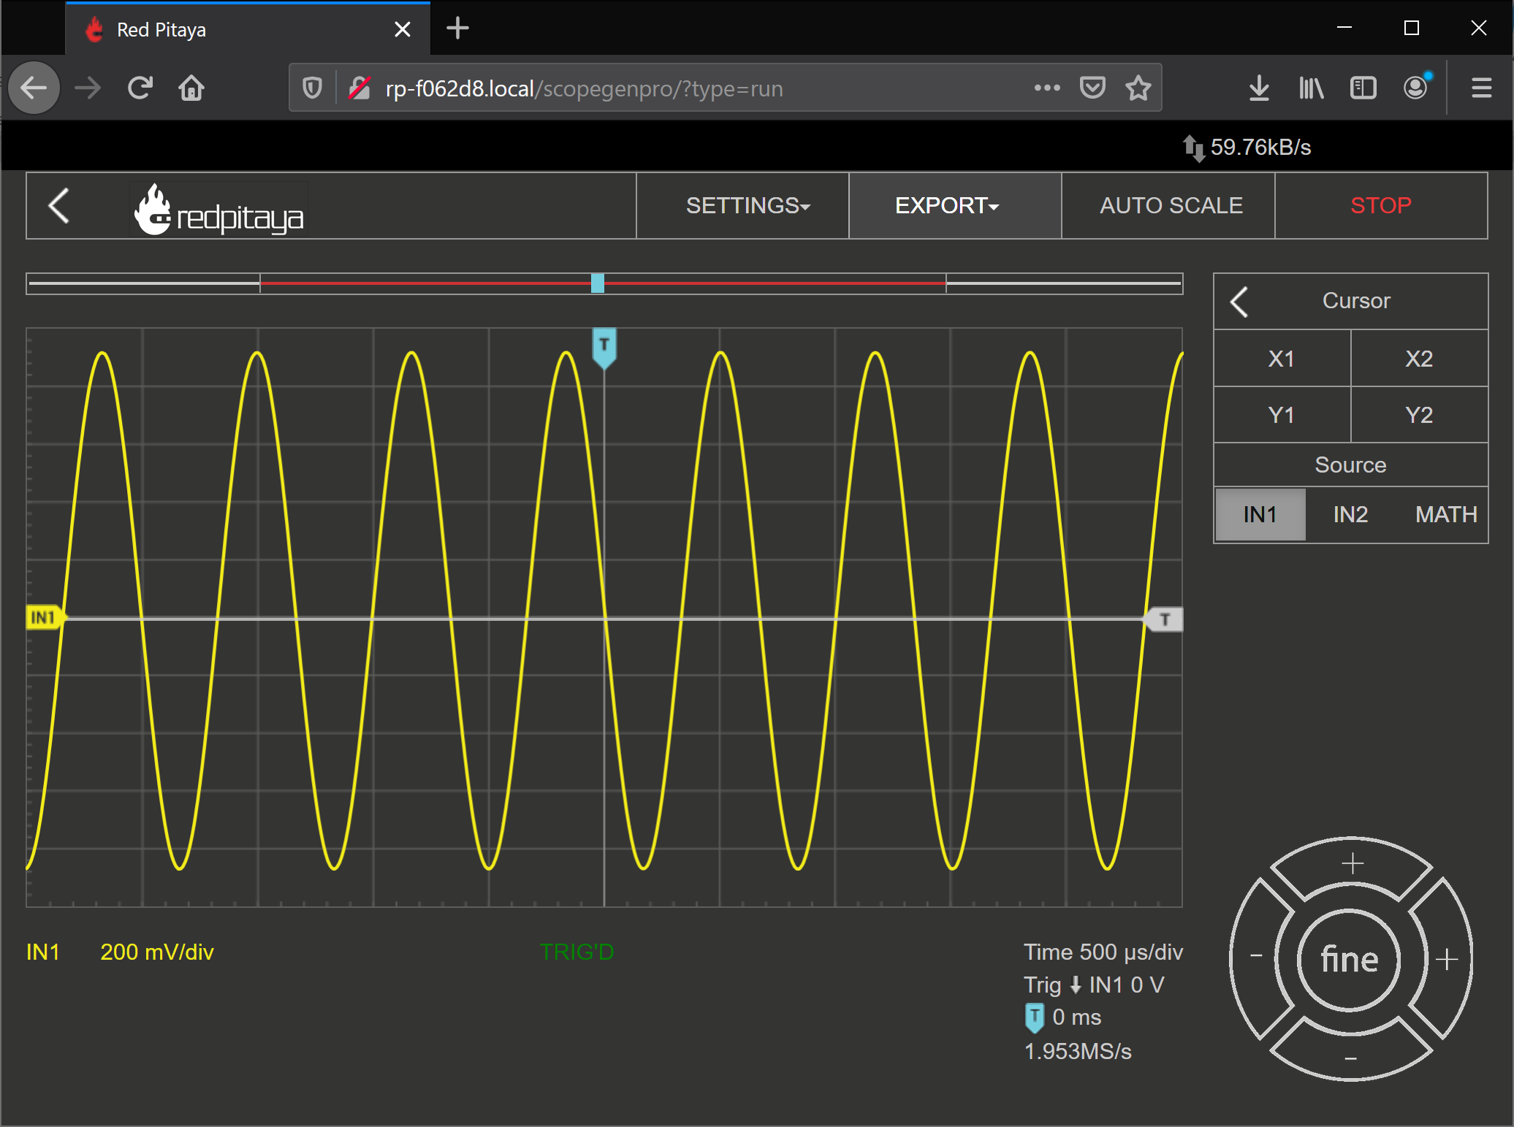Select IN2 as cursor source
This screenshot has height=1127, width=1514.
click(1350, 514)
